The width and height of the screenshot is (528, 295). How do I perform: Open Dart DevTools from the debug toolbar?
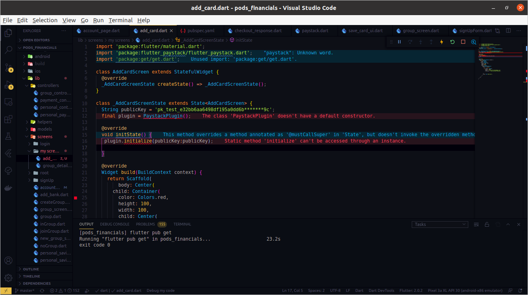(x=473, y=42)
